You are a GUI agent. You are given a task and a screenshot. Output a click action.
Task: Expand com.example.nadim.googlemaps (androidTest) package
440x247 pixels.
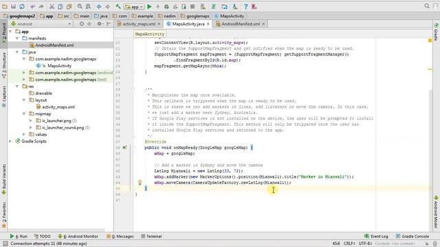24,73
